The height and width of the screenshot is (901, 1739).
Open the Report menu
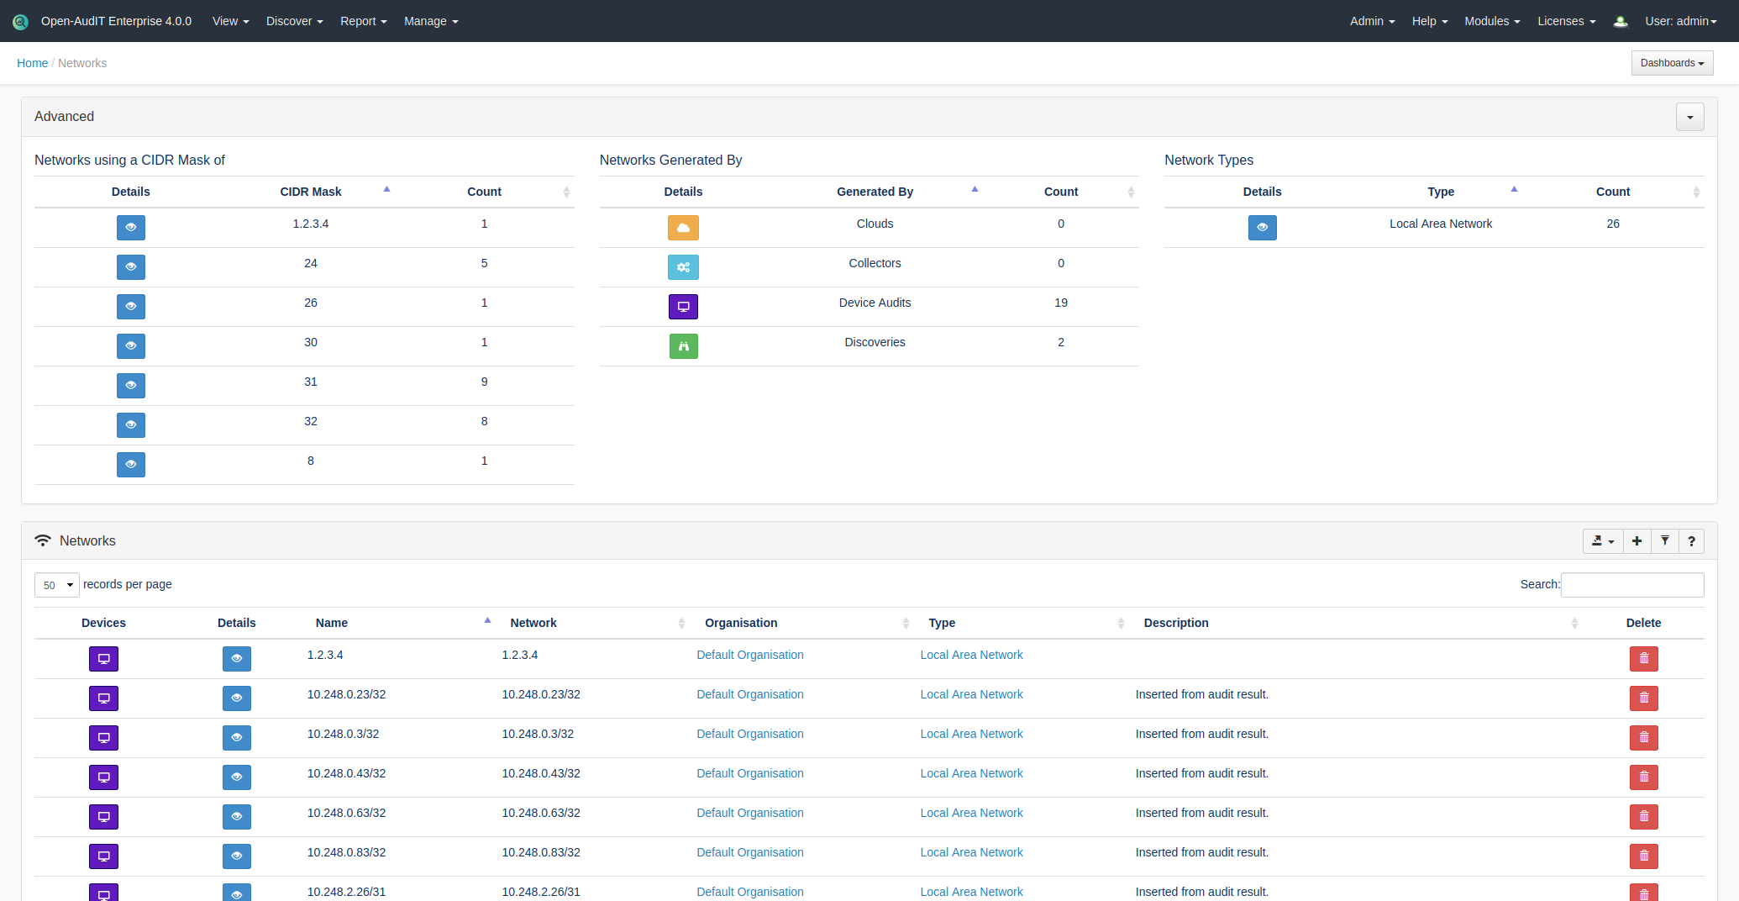[x=363, y=21]
